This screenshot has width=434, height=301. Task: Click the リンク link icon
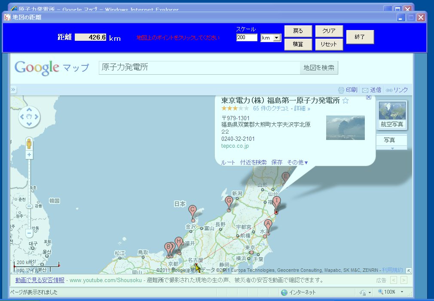[388, 90]
